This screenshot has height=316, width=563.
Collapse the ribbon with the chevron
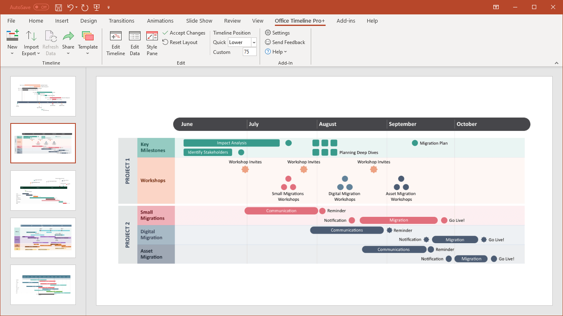556,63
